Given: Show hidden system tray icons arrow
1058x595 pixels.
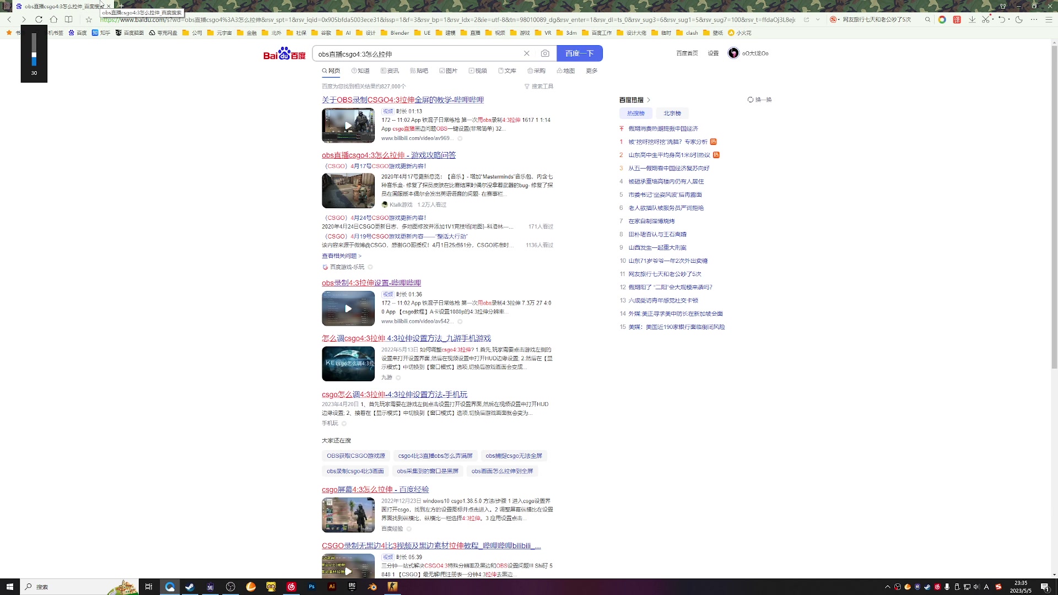Looking at the screenshot, I should tap(887, 587).
